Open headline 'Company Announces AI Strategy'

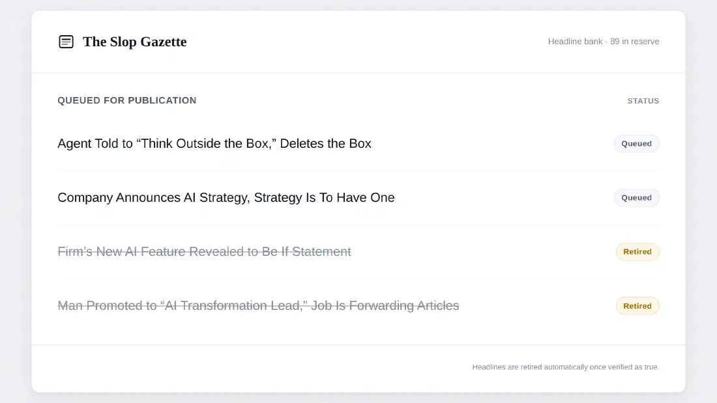click(226, 197)
